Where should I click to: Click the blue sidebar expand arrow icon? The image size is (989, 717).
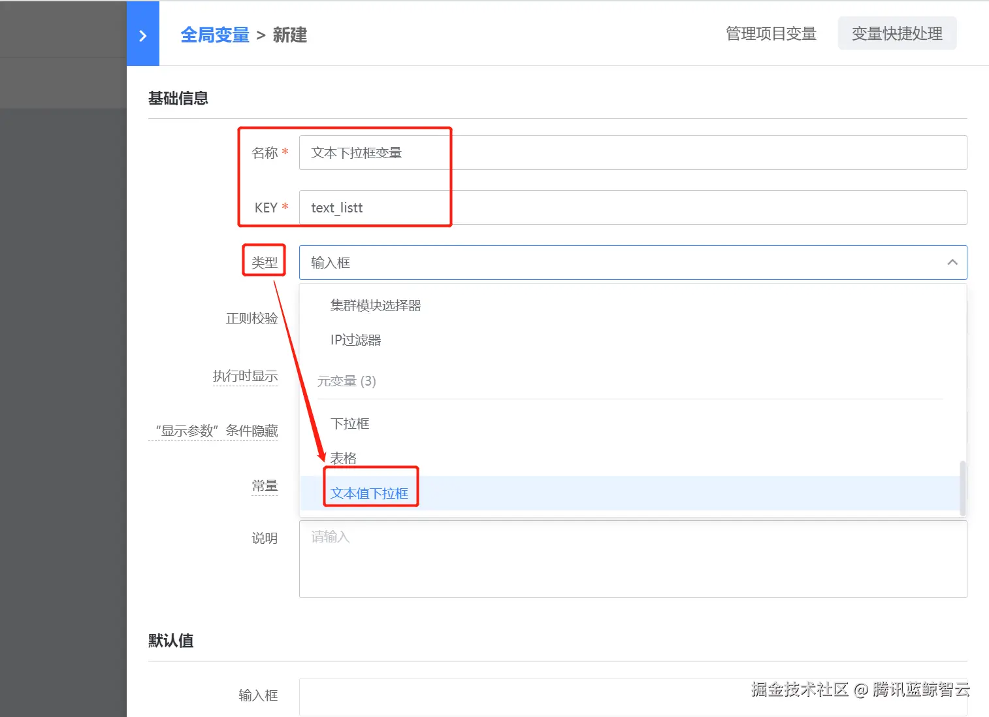[x=143, y=34]
